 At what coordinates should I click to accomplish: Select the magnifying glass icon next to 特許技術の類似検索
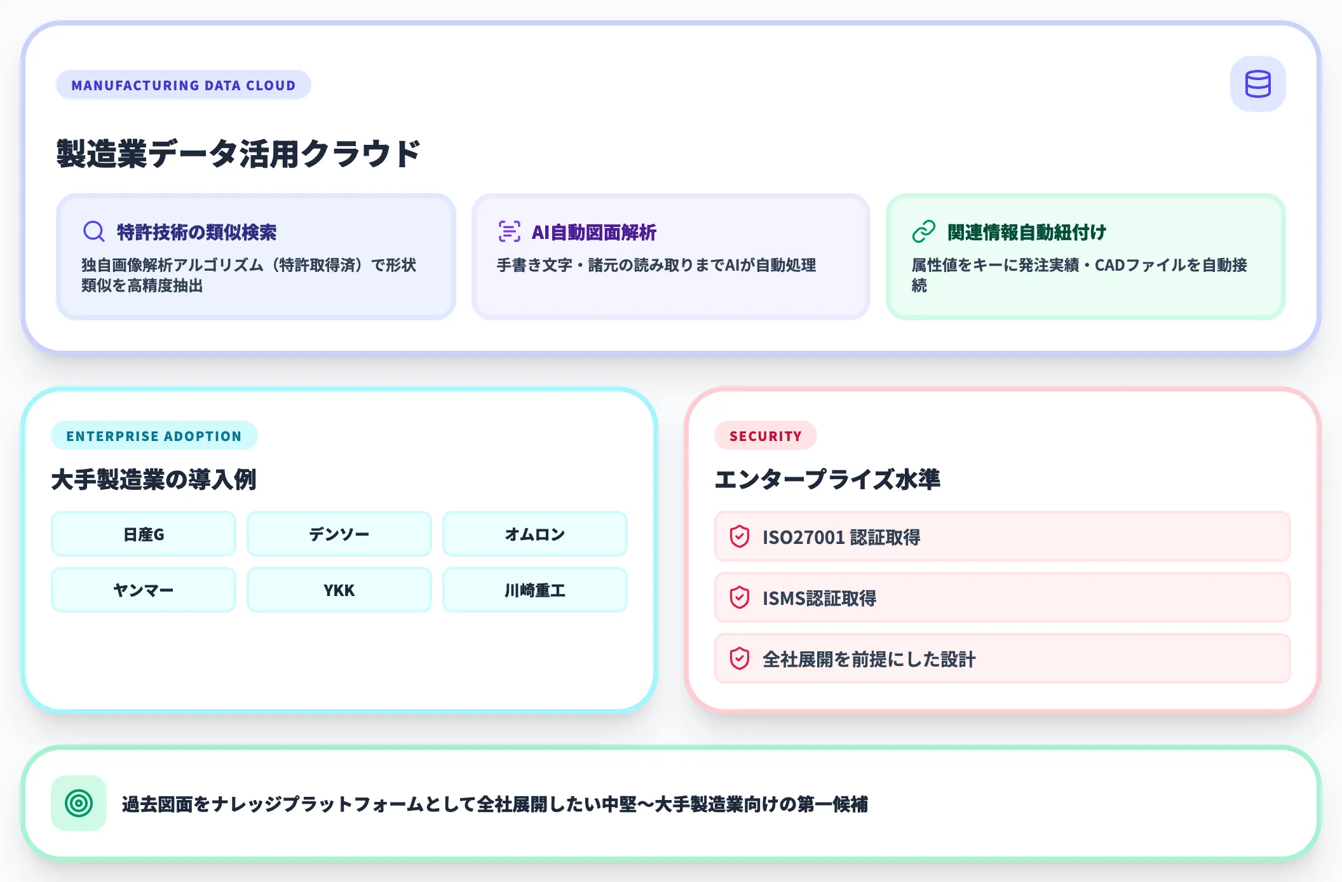click(x=94, y=231)
